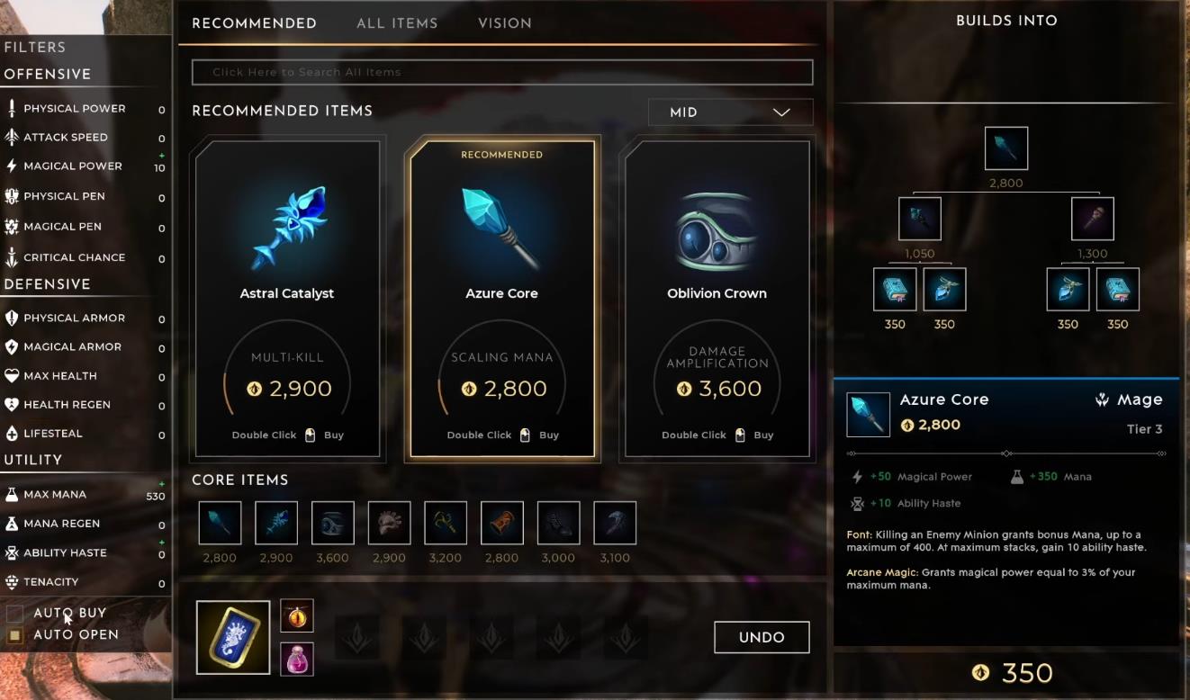Select the Oblivion Crown item card
Image resolution: width=1190 pixels, height=700 pixels.
[717, 298]
